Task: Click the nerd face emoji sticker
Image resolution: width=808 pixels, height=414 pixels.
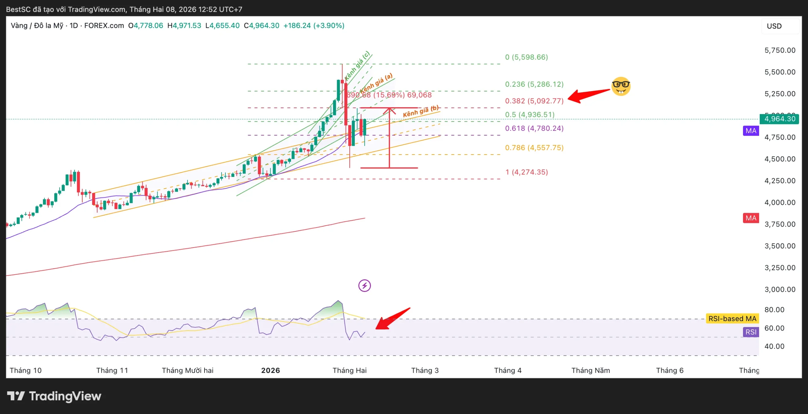Action: 621,86
